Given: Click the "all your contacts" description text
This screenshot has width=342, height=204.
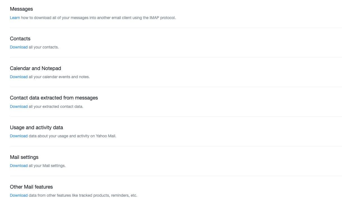Looking at the screenshot, I should point(43,47).
